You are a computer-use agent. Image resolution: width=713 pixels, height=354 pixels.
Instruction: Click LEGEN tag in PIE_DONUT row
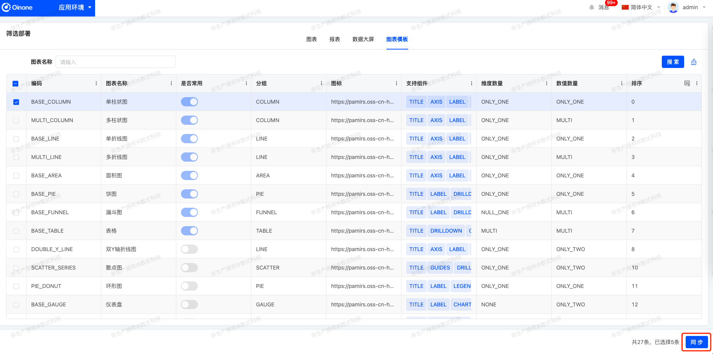[461, 286]
